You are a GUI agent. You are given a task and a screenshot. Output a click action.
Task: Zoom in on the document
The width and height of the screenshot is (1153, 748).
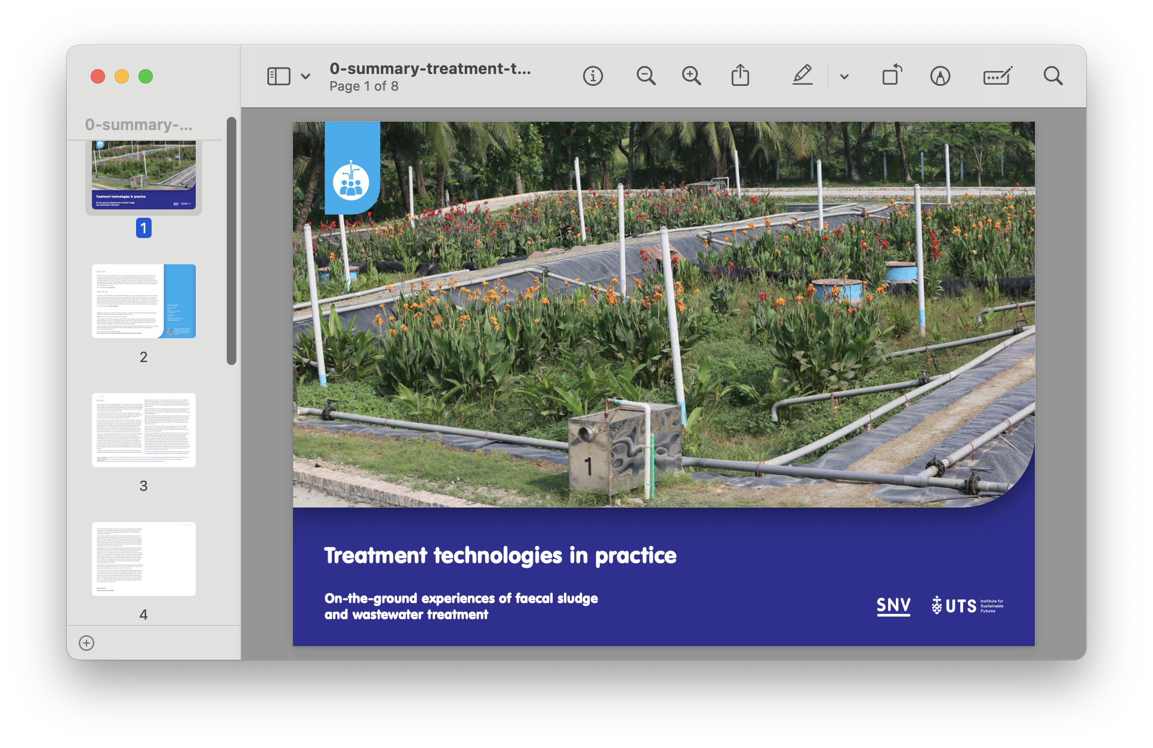coord(691,76)
